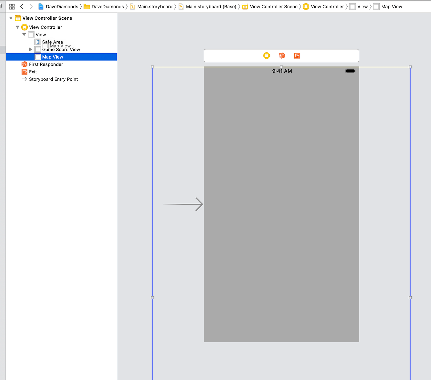Click Exit orange icon in outline
The width and height of the screenshot is (431, 380).
click(25, 72)
